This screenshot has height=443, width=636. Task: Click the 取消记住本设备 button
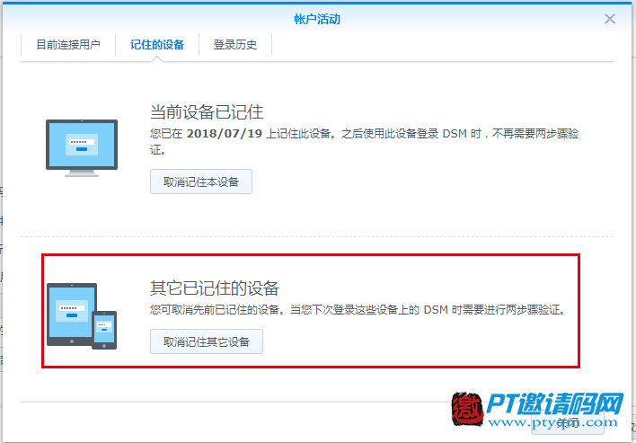[201, 182]
